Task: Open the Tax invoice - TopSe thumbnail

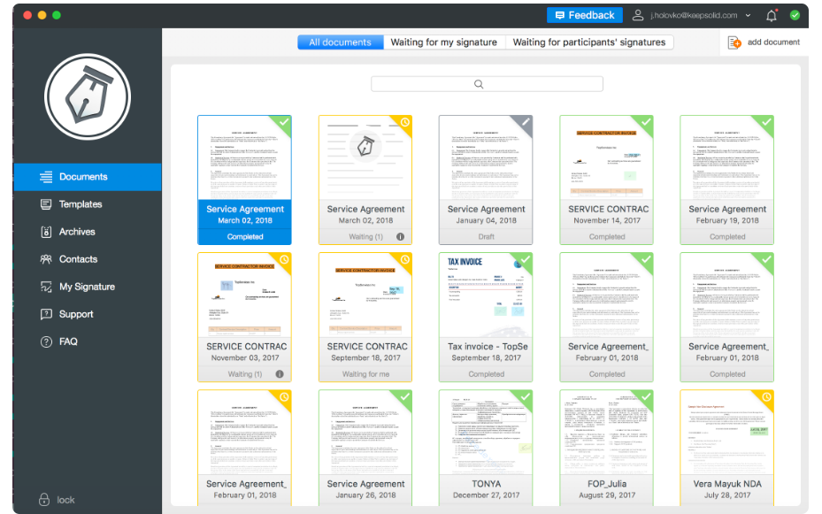Action: 486,317
